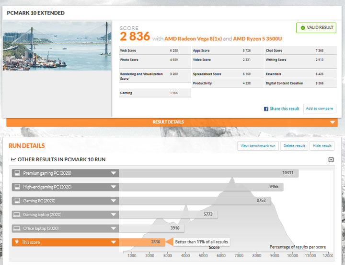Click the Delete result button
This screenshot has width=345, height=265.
point(293,145)
